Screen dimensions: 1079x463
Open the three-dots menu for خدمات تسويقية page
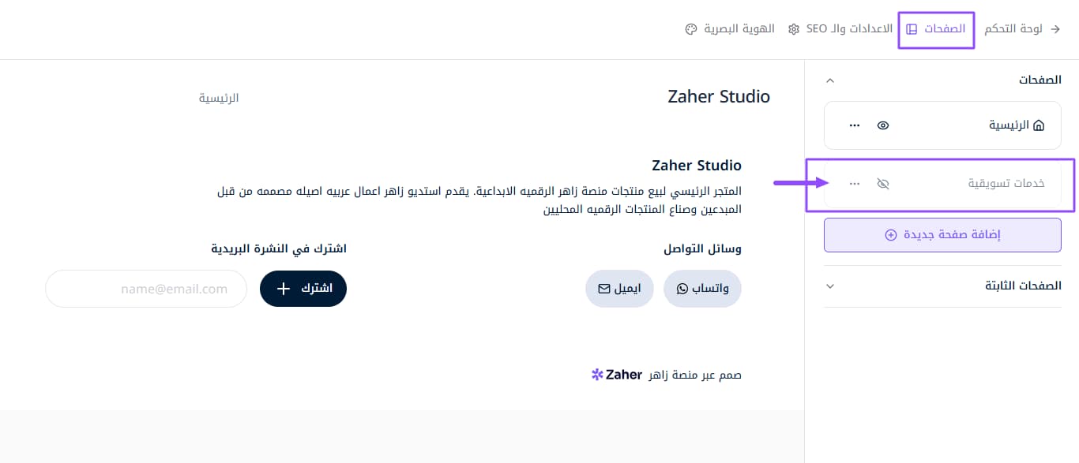coord(854,184)
